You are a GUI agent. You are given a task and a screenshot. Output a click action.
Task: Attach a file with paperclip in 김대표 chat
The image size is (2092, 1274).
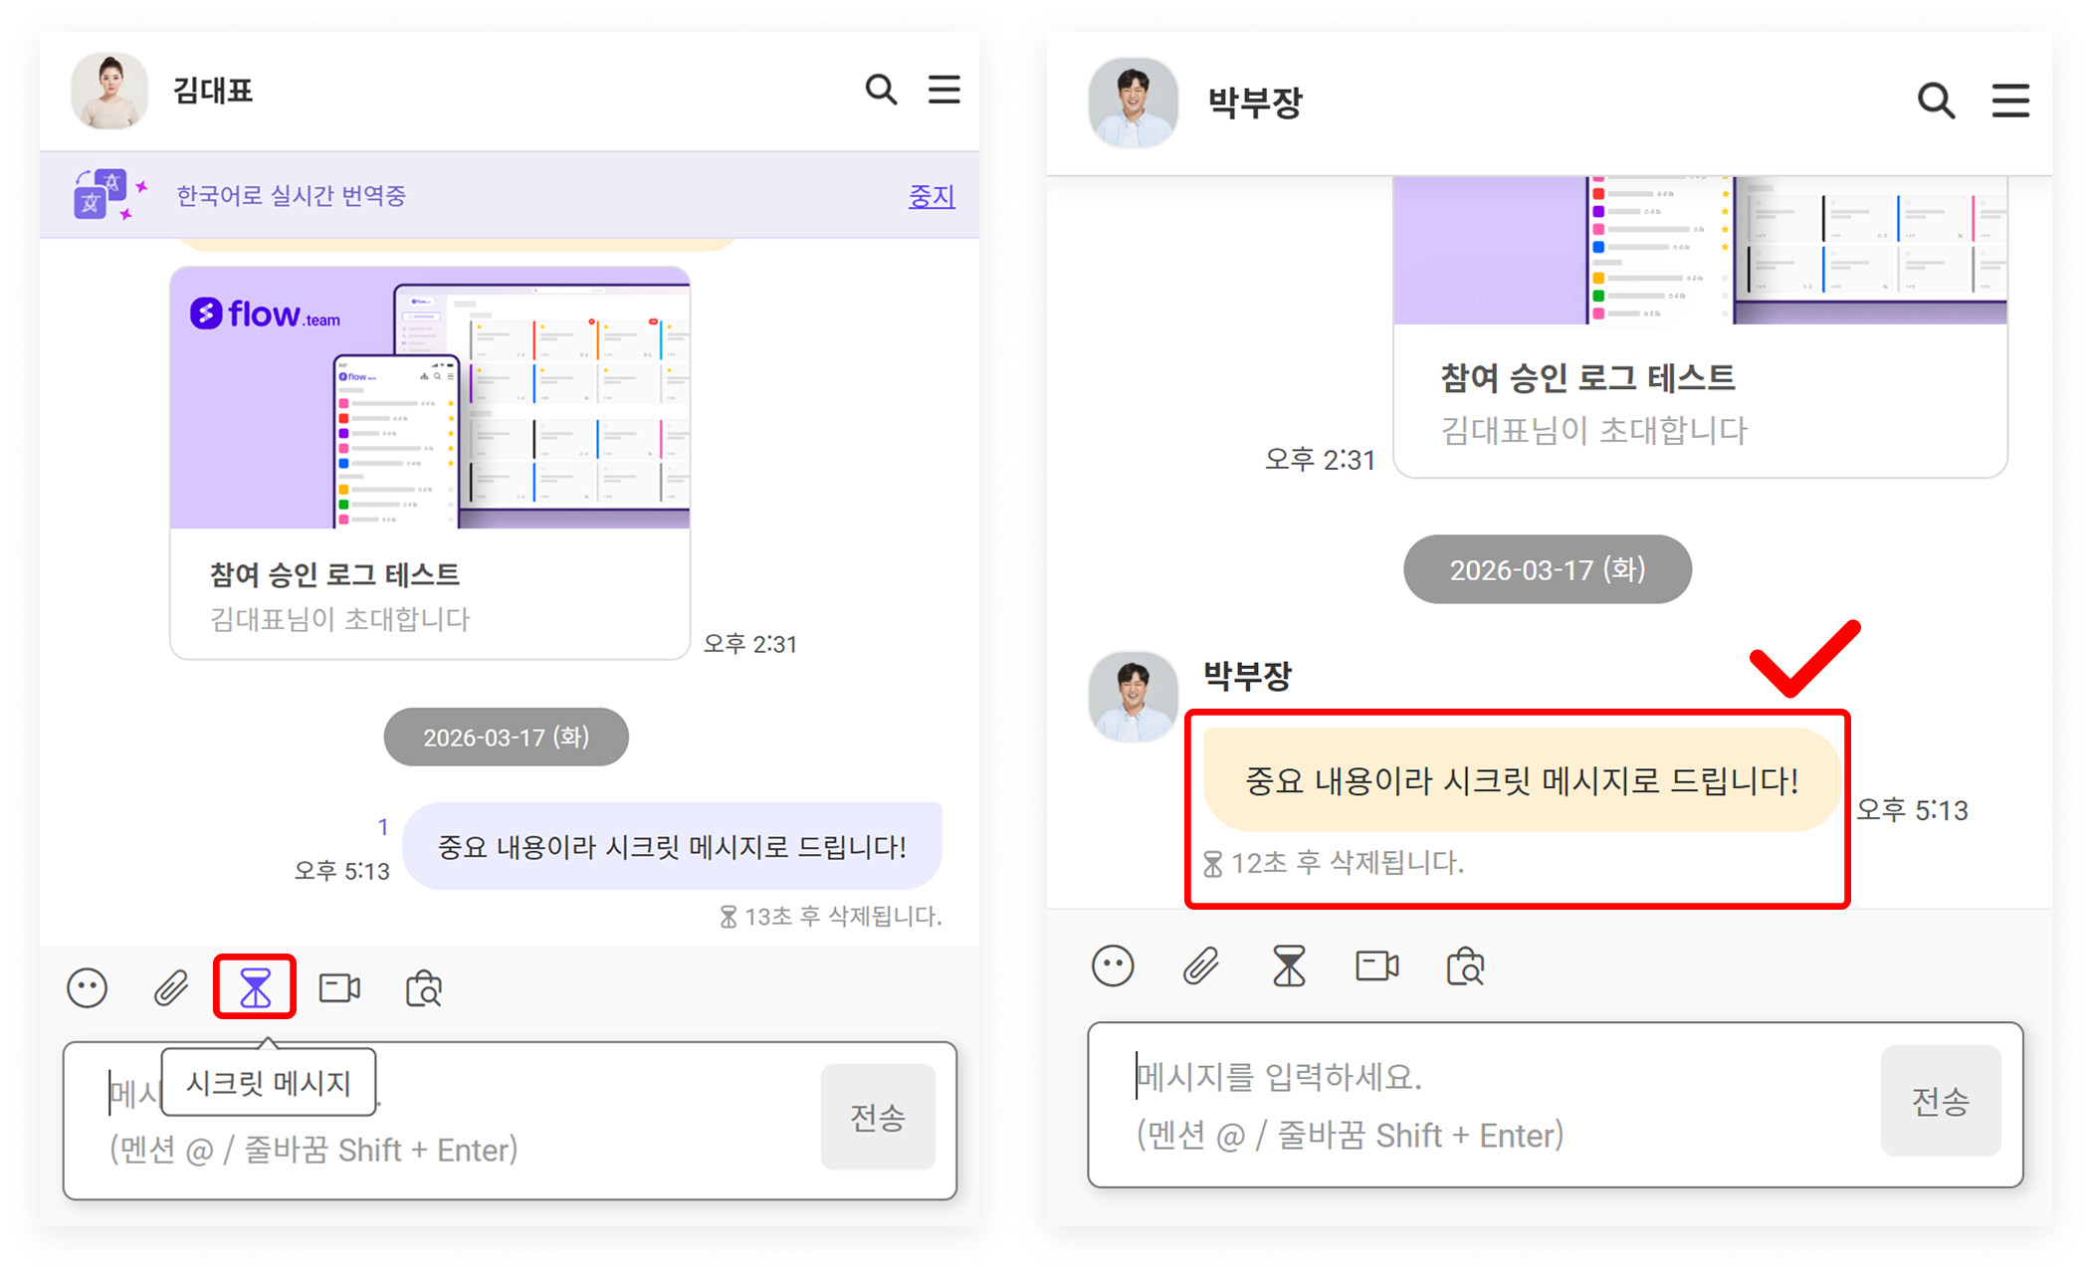point(171,988)
